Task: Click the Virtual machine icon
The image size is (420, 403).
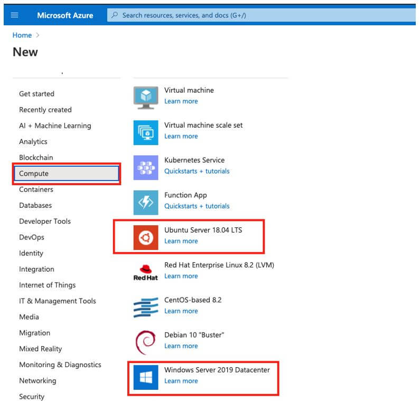Action: [x=146, y=98]
